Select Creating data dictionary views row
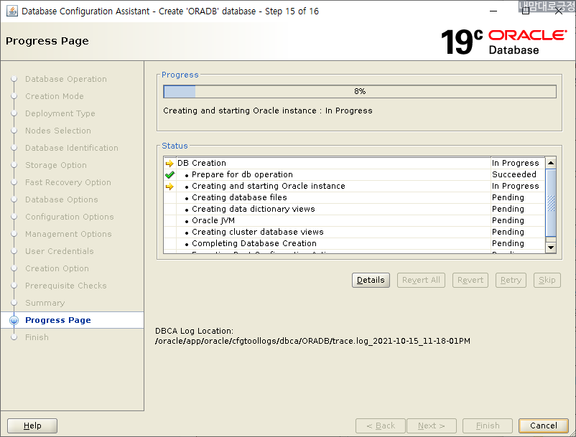 pos(355,209)
